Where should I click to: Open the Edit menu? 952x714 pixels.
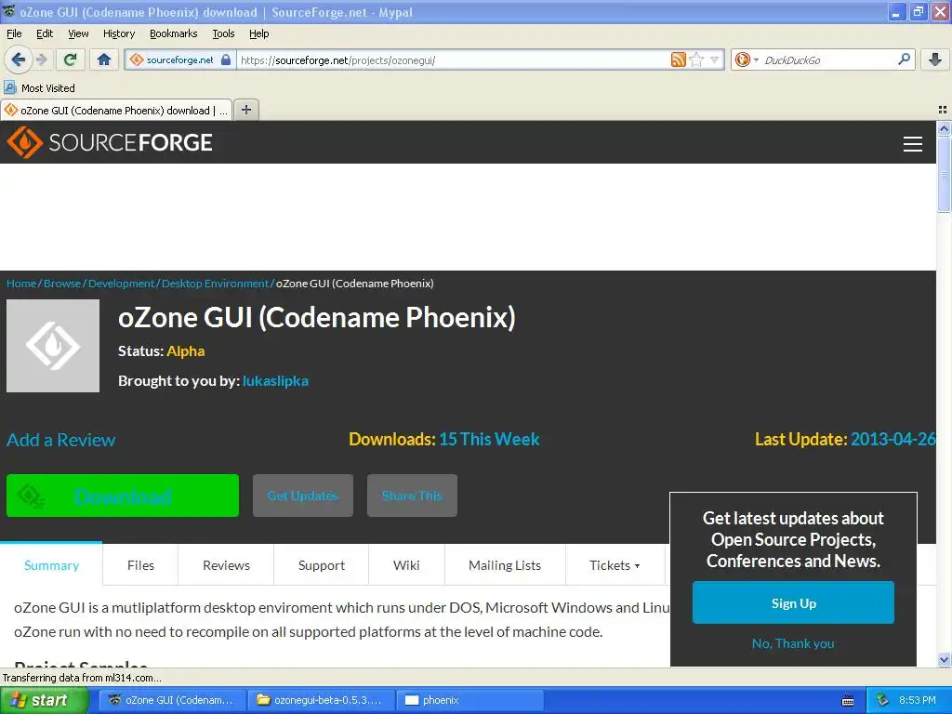coord(45,33)
